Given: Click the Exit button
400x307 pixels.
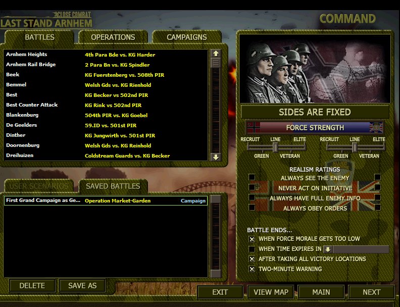Looking at the screenshot, I should [220, 292].
